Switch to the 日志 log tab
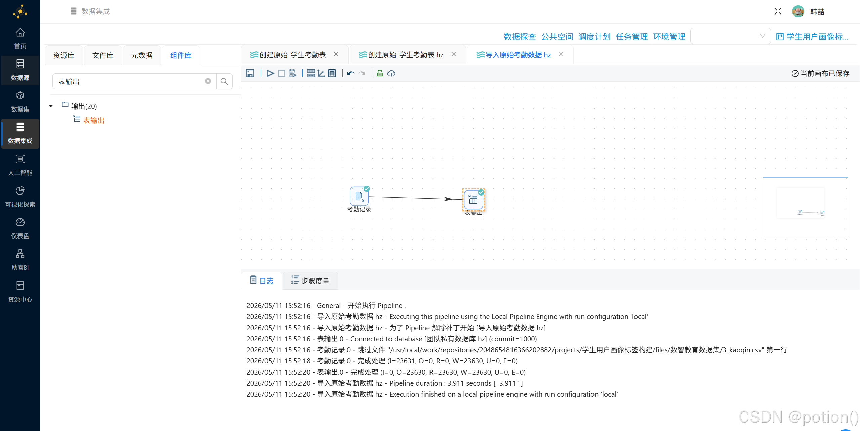Screen dimensions: 860x431 tap(262, 281)
